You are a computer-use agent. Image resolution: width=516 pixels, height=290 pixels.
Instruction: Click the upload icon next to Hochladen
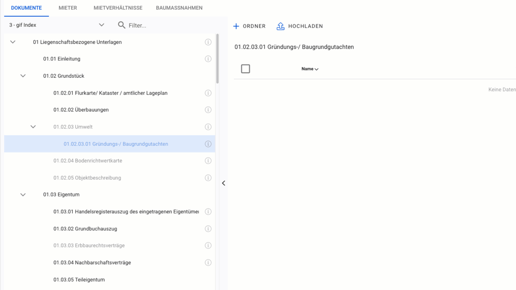pos(280,26)
